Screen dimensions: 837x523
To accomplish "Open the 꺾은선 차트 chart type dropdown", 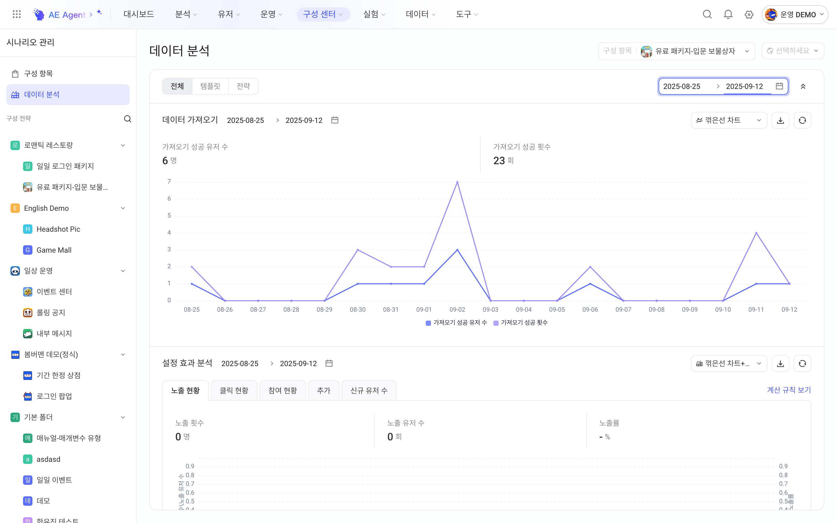I will pos(729,120).
